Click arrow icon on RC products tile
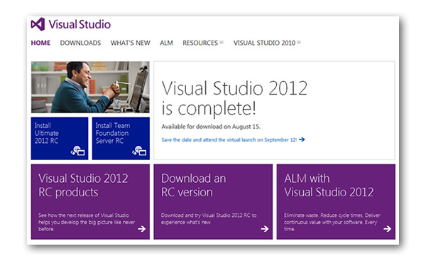Screen dimensions: 426x261 (x=141, y=229)
